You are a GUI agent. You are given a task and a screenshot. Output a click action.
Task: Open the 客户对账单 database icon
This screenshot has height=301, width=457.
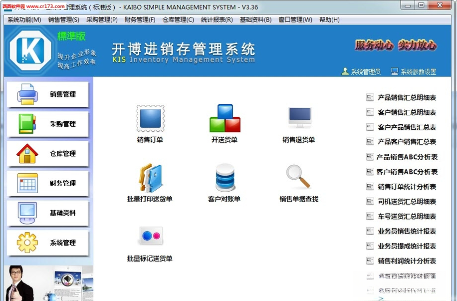pyautogui.click(x=225, y=177)
